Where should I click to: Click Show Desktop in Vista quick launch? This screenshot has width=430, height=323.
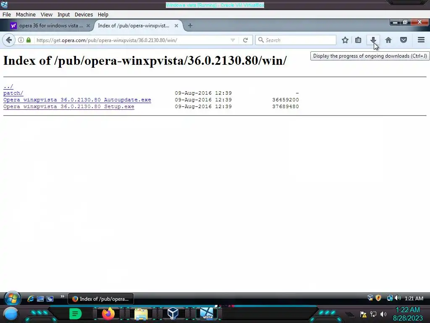point(40,299)
